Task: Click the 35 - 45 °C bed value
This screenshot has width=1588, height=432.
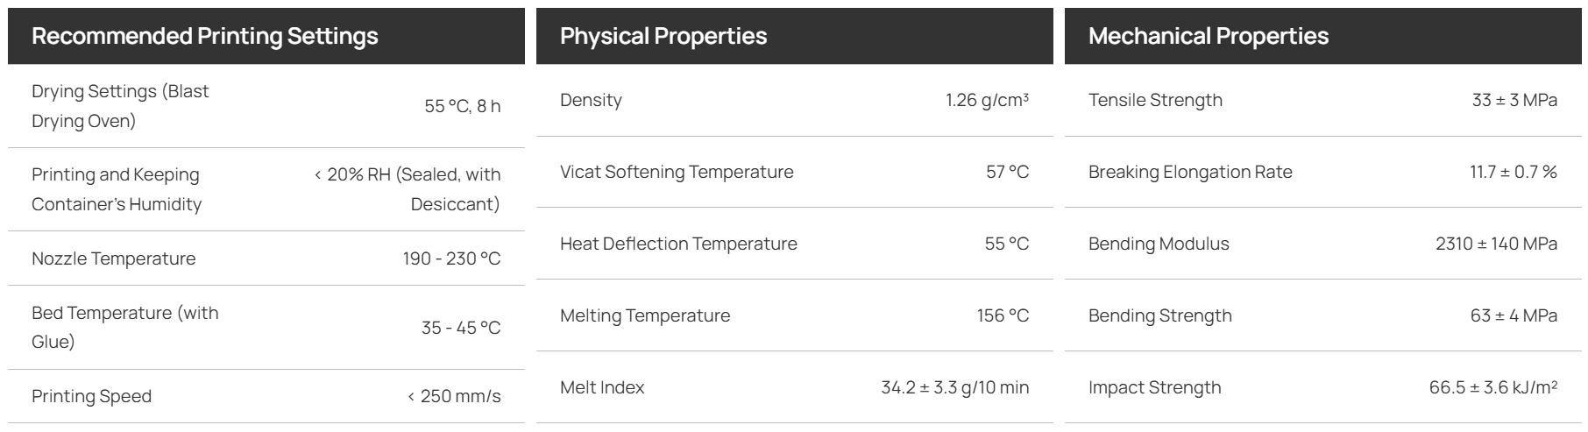Action: click(x=461, y=328)
